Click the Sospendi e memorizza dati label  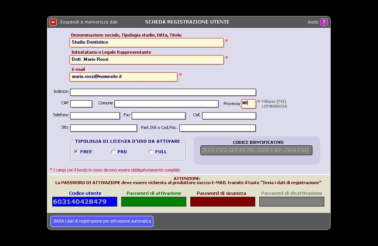pyautogui.click(x=89, y=22)
